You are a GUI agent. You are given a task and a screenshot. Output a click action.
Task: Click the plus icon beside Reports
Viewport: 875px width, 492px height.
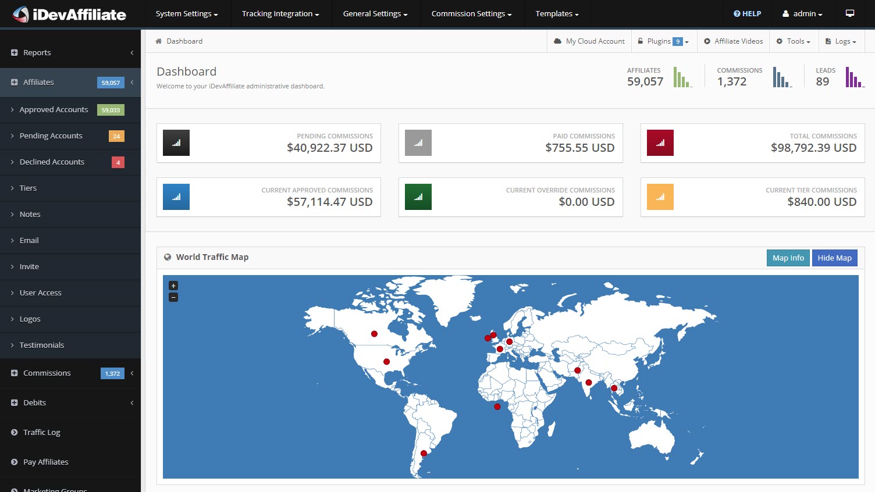tap(15, 53)
